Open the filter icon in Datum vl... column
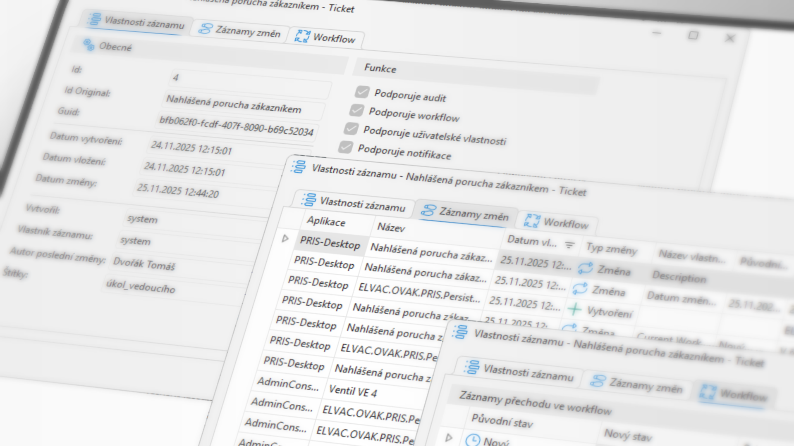The height and width of the screenshot is (446, 794). tap(569, 245)
